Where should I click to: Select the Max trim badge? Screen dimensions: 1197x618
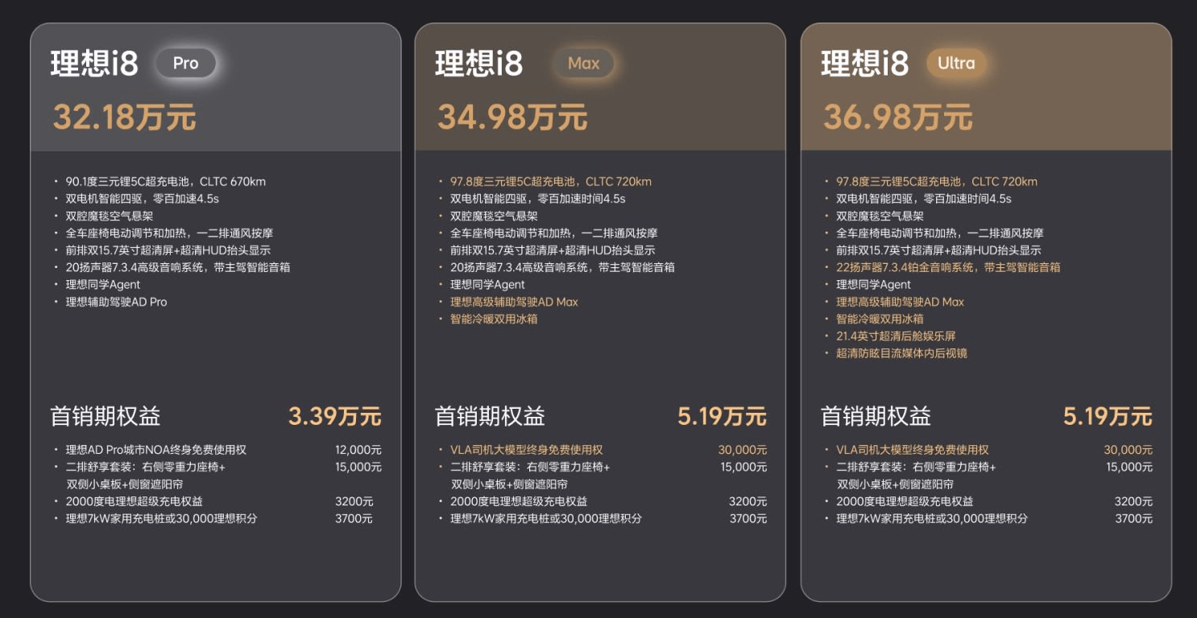[583, 64]
